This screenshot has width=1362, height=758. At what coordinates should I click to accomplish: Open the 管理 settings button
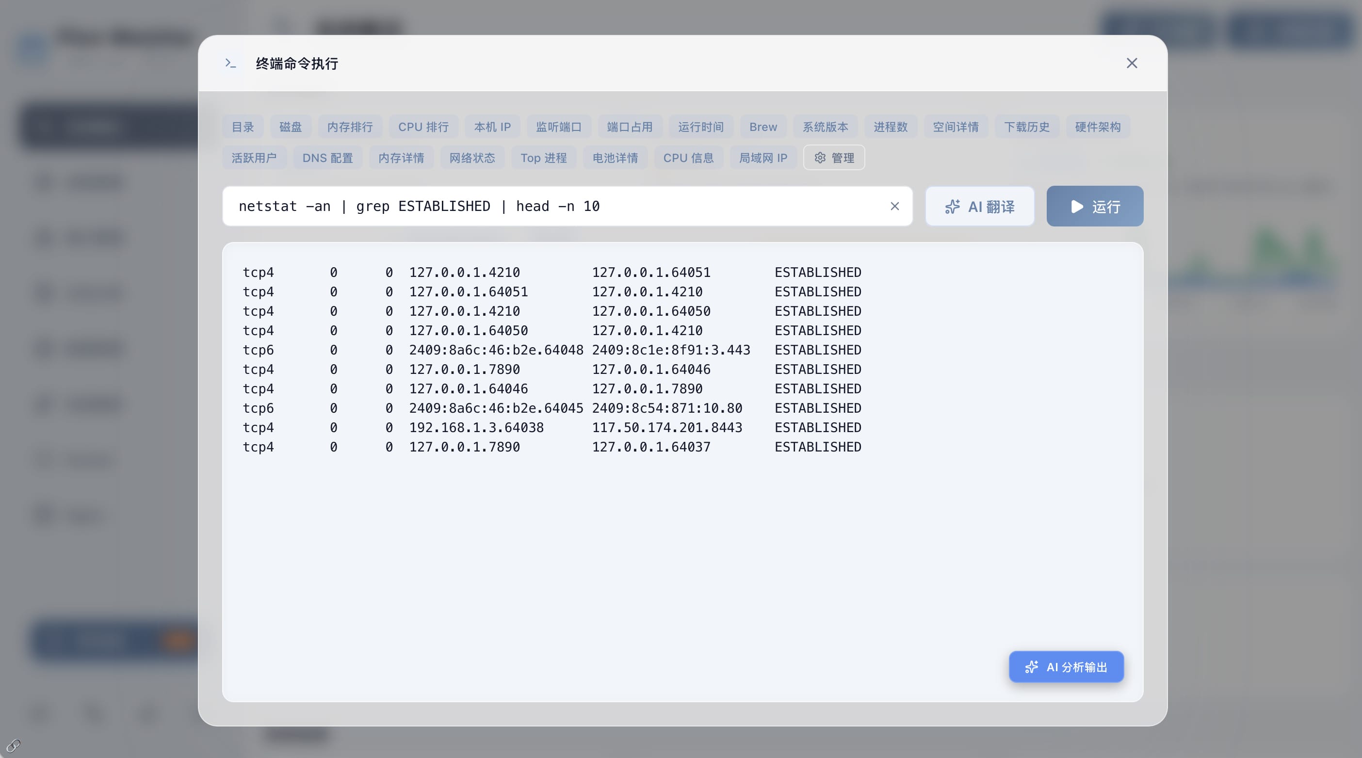click(x=834, y=158)
